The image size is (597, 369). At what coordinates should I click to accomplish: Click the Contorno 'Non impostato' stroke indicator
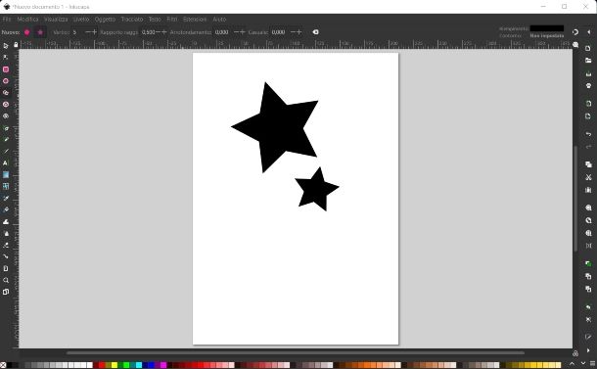coord(547,36)
